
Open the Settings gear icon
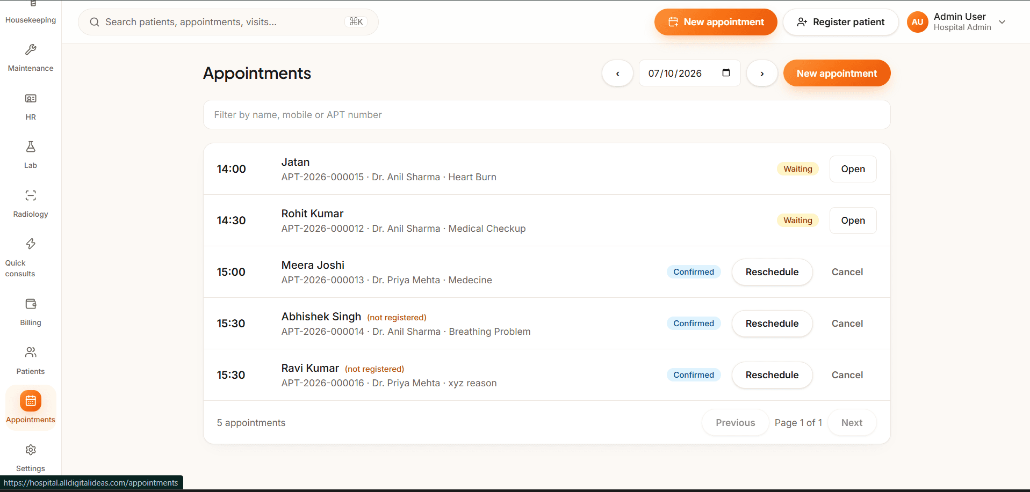coord(31,450)
